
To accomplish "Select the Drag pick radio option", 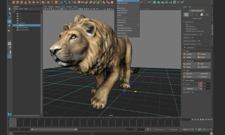I will (184, 24).
